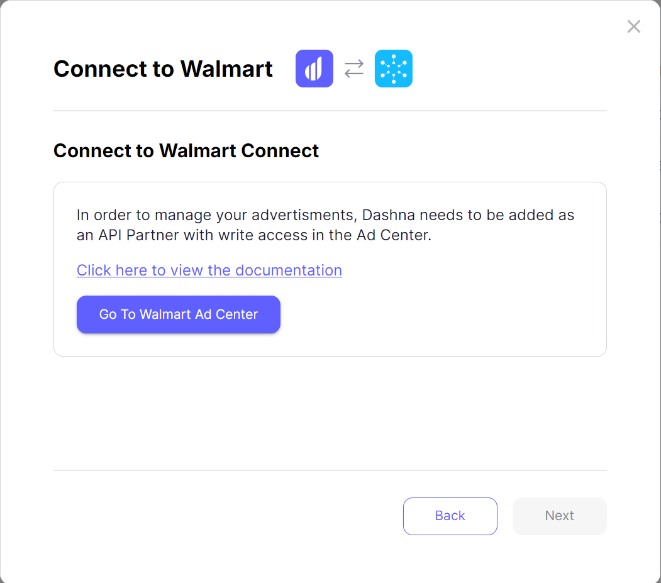The image size is (661, 583).
Task: Close the Connect to Walmart dialog
Action: (x=633, y=26)
